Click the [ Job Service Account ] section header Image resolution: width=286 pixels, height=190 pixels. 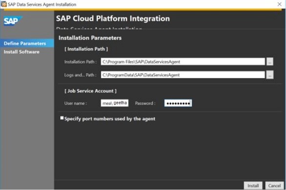[x=90, y=91]
